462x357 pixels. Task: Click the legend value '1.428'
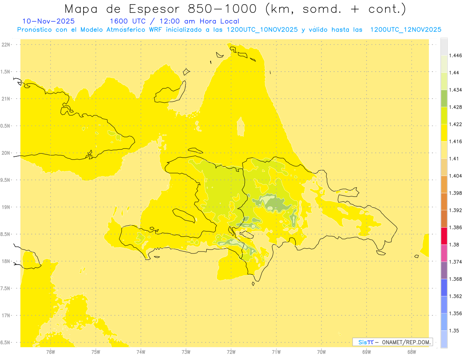coord(456,107)
